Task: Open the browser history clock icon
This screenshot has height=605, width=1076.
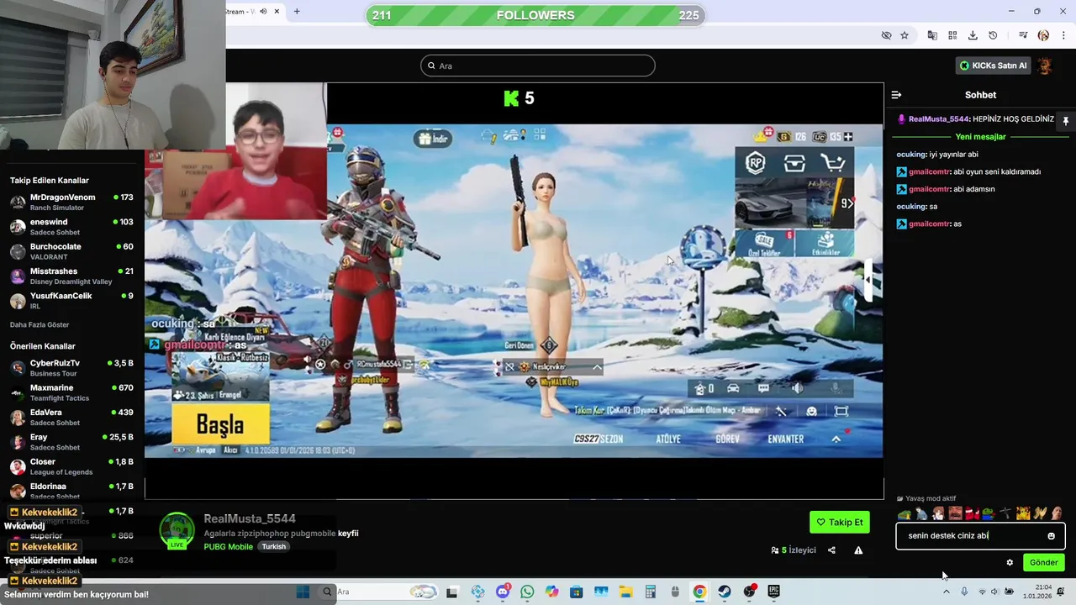Action: (993, 35)
